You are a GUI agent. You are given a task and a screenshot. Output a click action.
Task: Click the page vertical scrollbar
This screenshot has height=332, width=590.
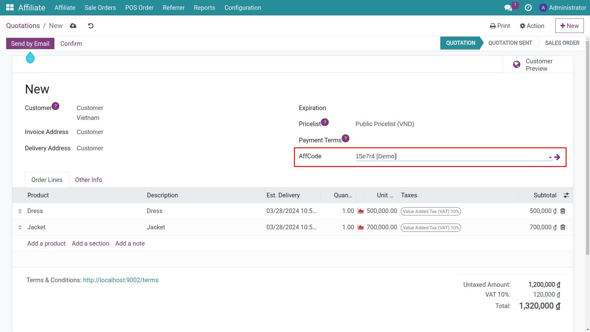588,148
